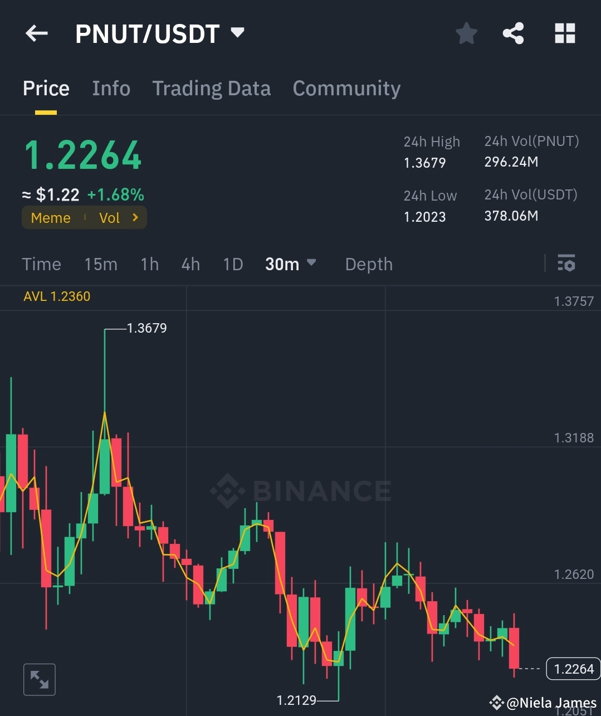Select the 15m chart interval
Image resolution: width=601 pixels, height=716 pixels.
point(101,264)
